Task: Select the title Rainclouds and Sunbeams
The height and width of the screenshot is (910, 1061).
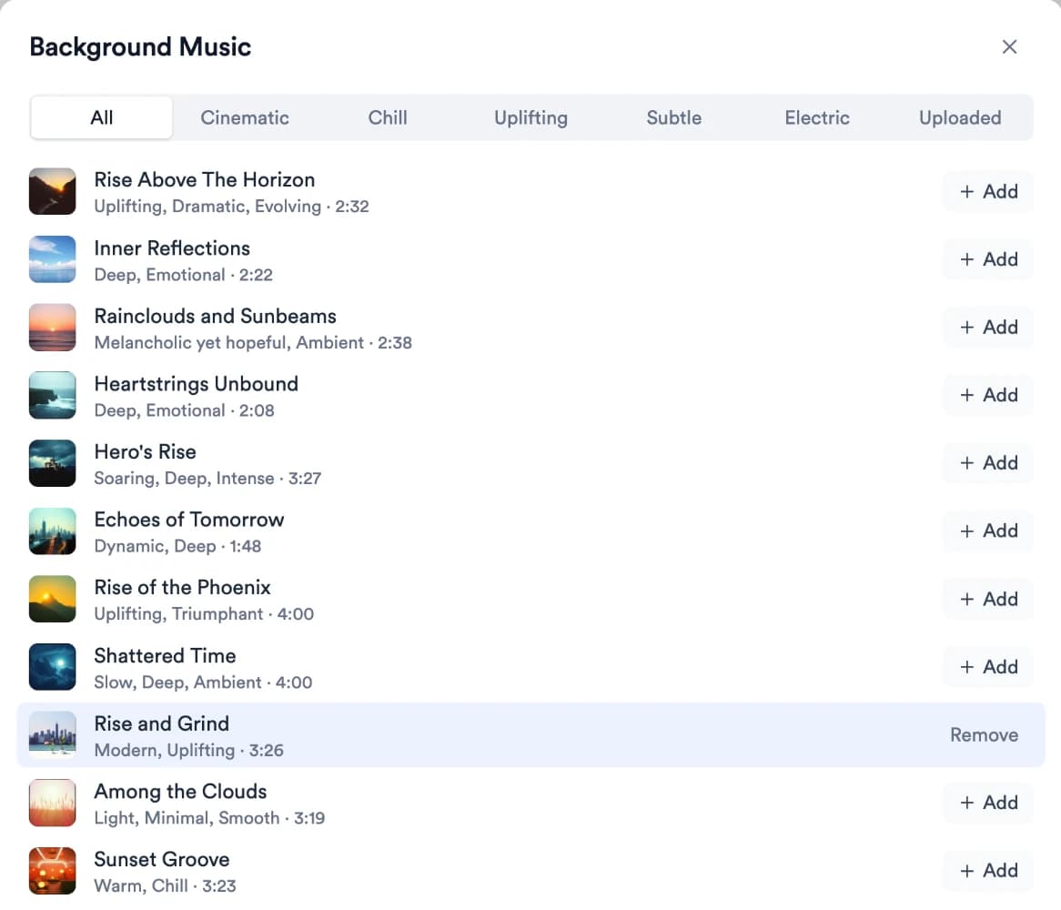Action: pyautogui.click(x=215, y=316)
